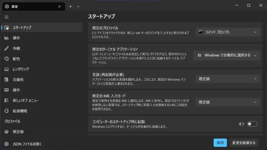Click the list icon for 新しいタブ メニュー
The height and width of the screenshot is (150, 267).
pyautogui.click(x=6, y=100)
